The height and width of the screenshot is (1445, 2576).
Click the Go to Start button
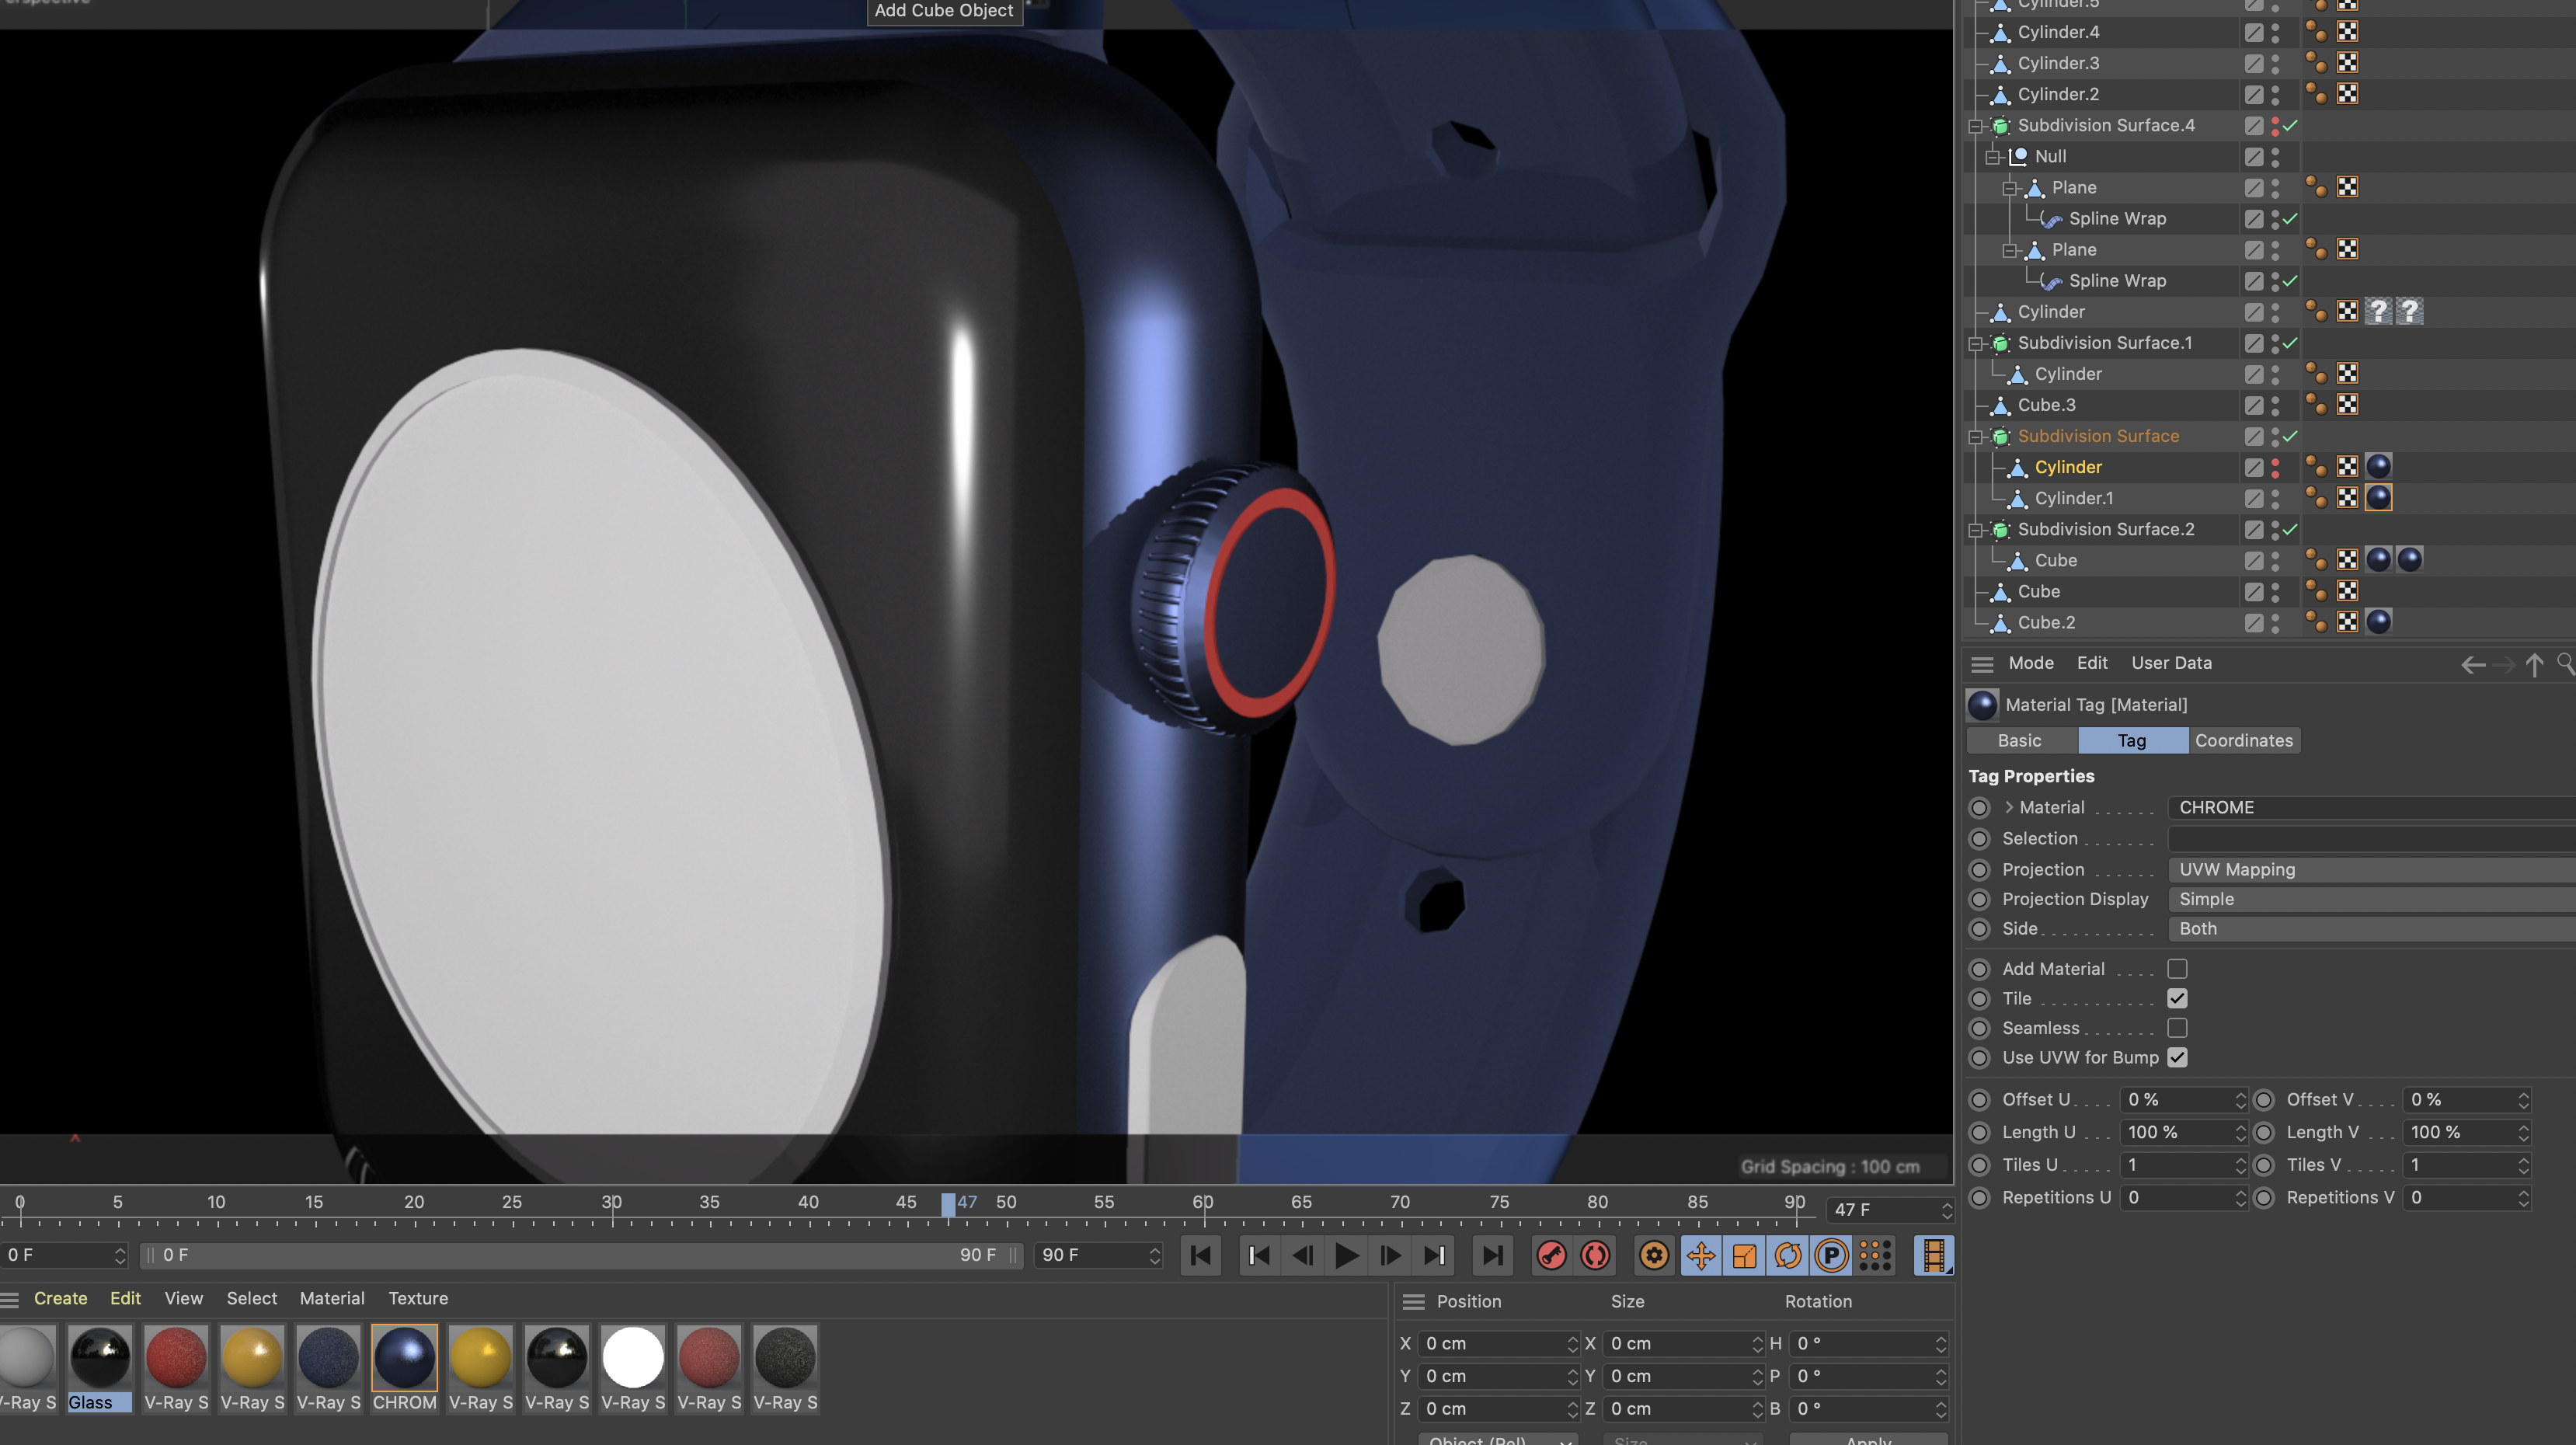click(1201, 1255)
